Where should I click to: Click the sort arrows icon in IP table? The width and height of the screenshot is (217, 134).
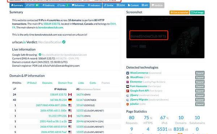[x=14, y=89]
